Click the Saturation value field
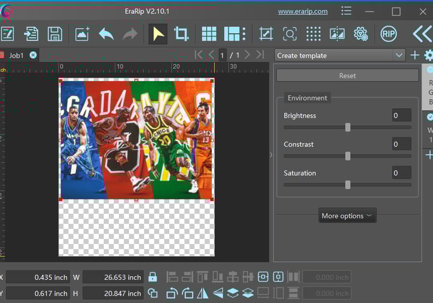Viewport: 433px width, 303px height. 401,173
